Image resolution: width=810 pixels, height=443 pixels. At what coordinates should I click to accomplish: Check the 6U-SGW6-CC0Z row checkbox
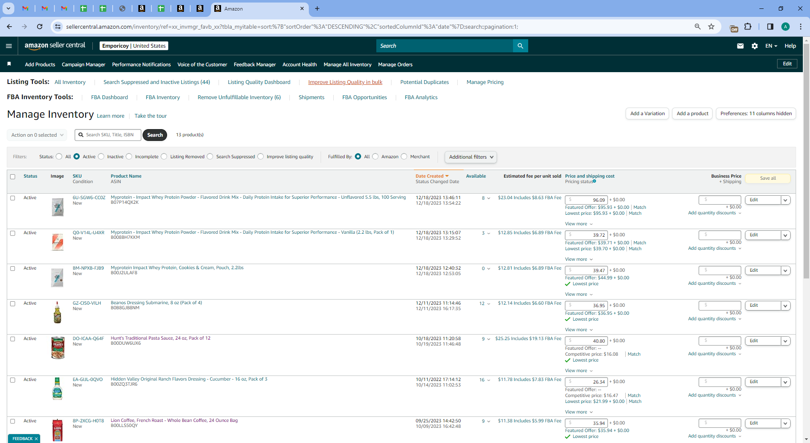point(13,198)
